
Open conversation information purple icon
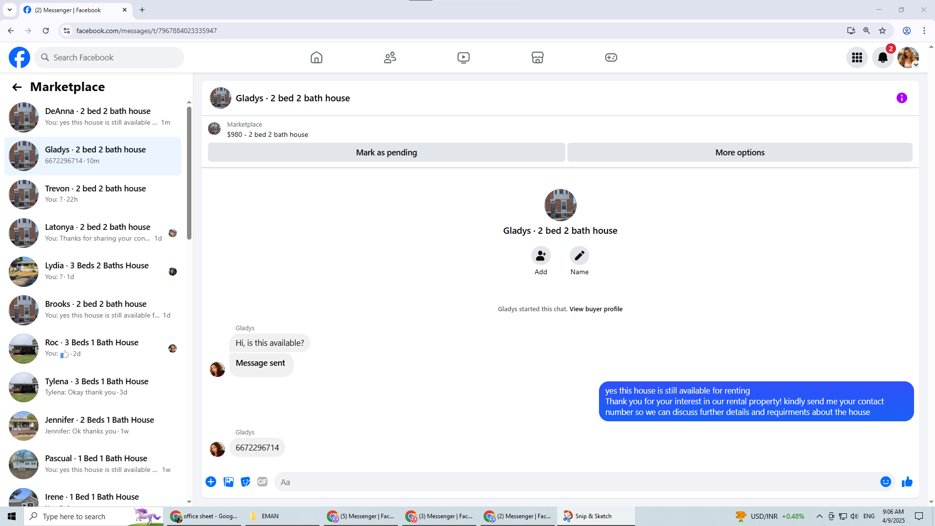(902, 98)
